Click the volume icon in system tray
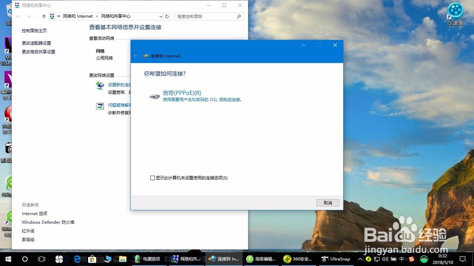Screen dimensions: 474x266 click(x=385, y=259)
